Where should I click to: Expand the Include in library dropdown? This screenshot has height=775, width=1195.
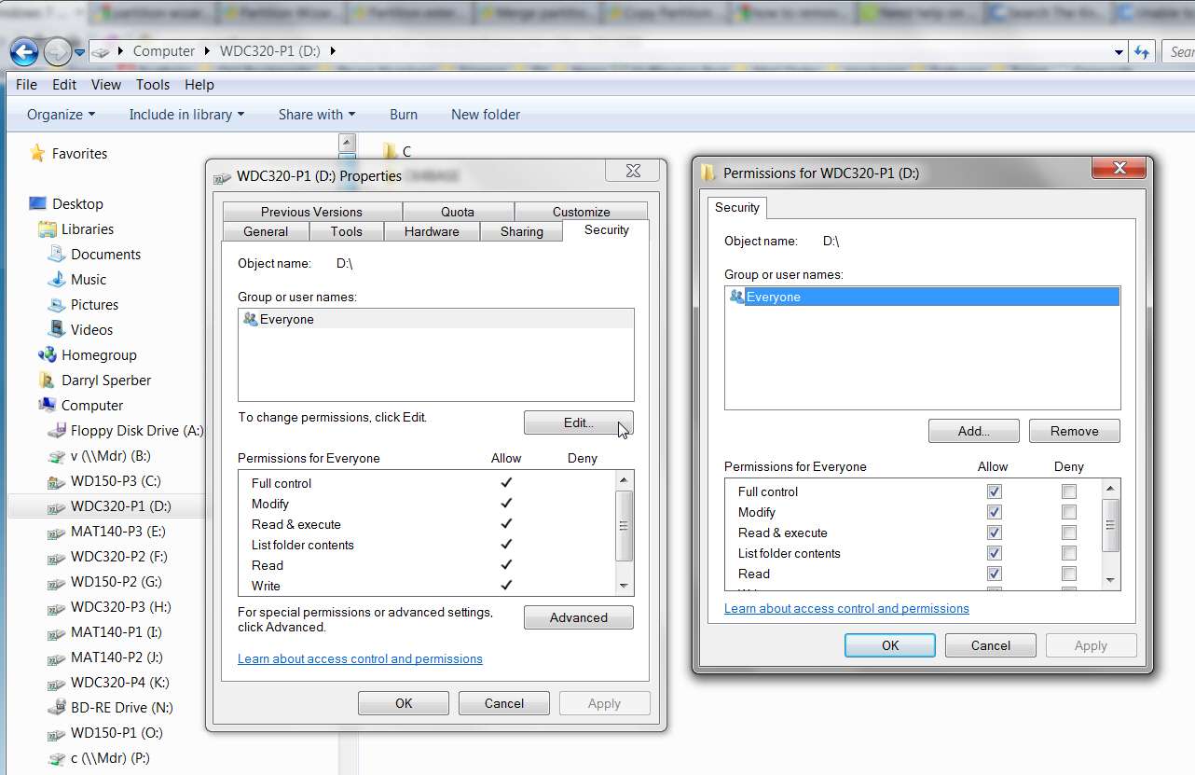click(x=186, y=115)
